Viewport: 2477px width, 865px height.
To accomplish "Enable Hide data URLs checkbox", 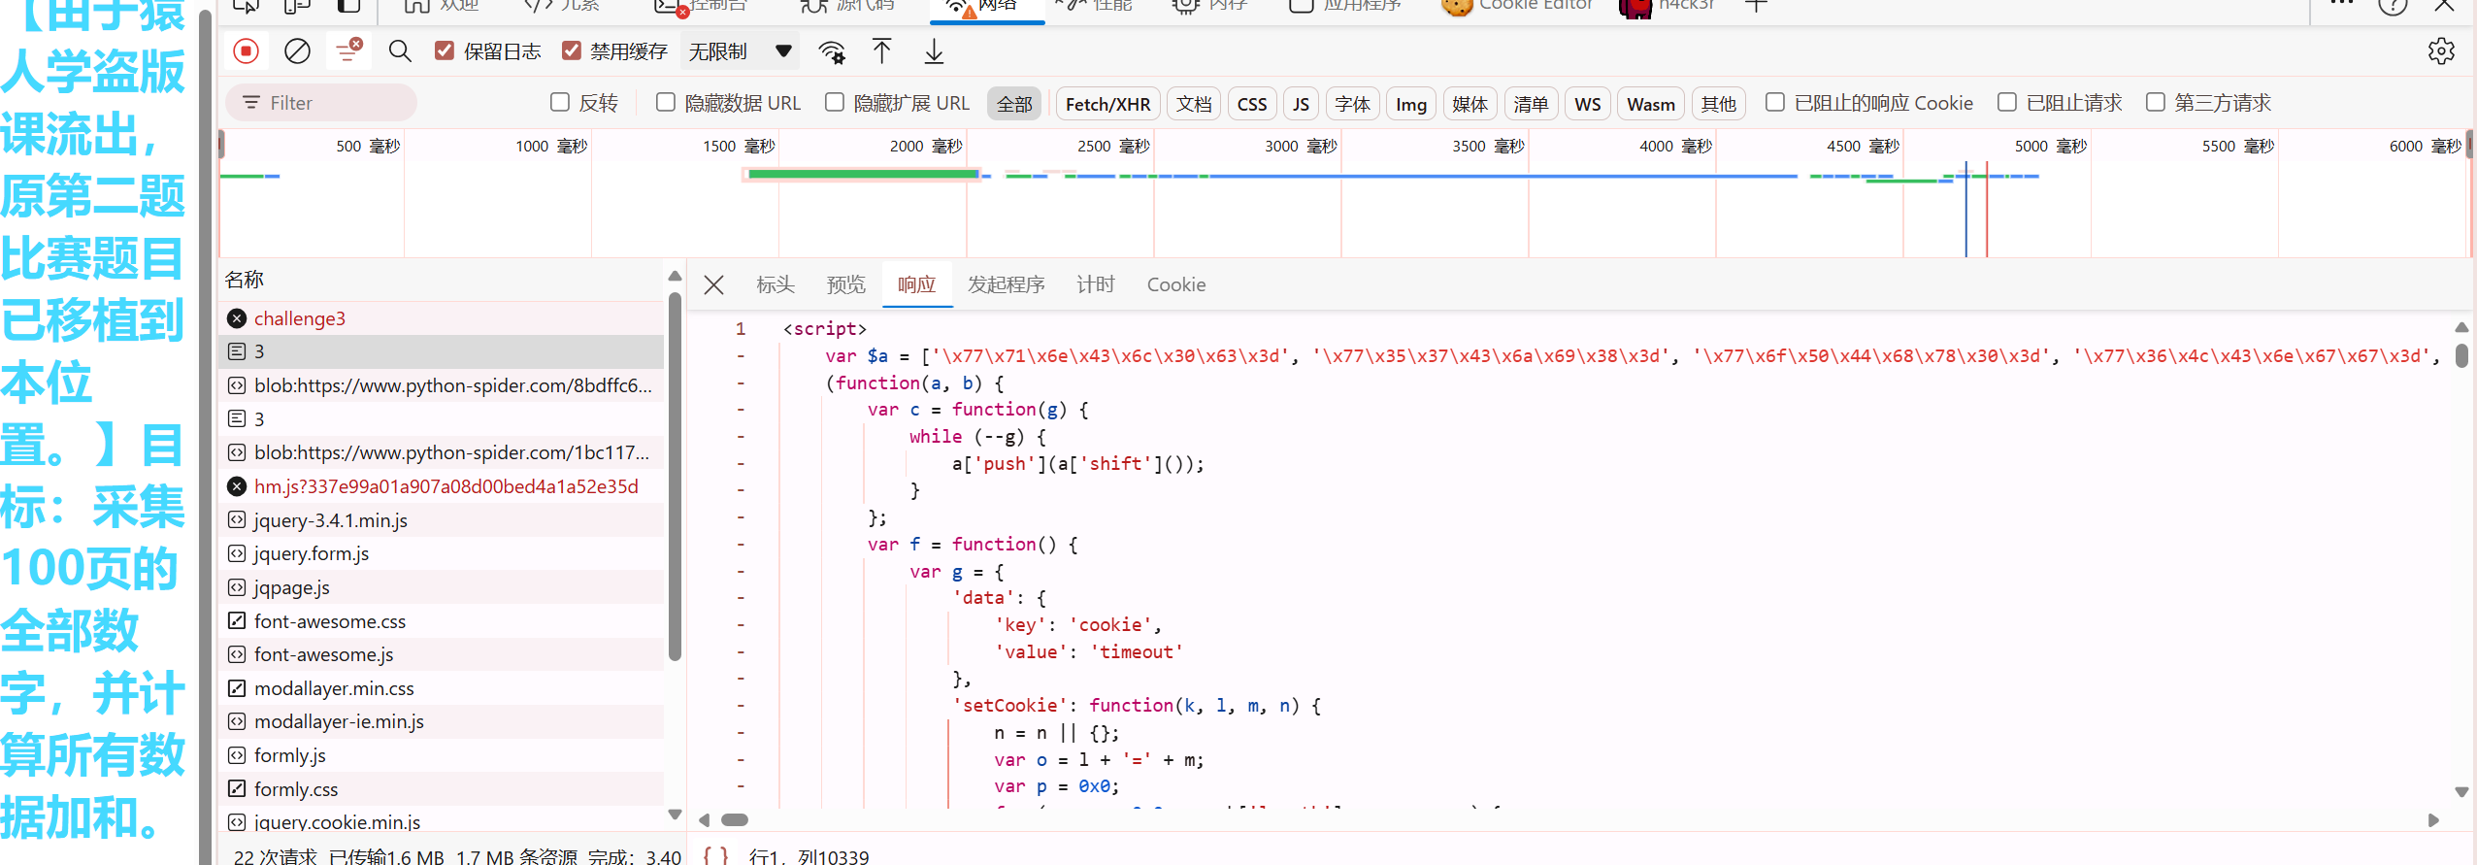I will point(666,102).
